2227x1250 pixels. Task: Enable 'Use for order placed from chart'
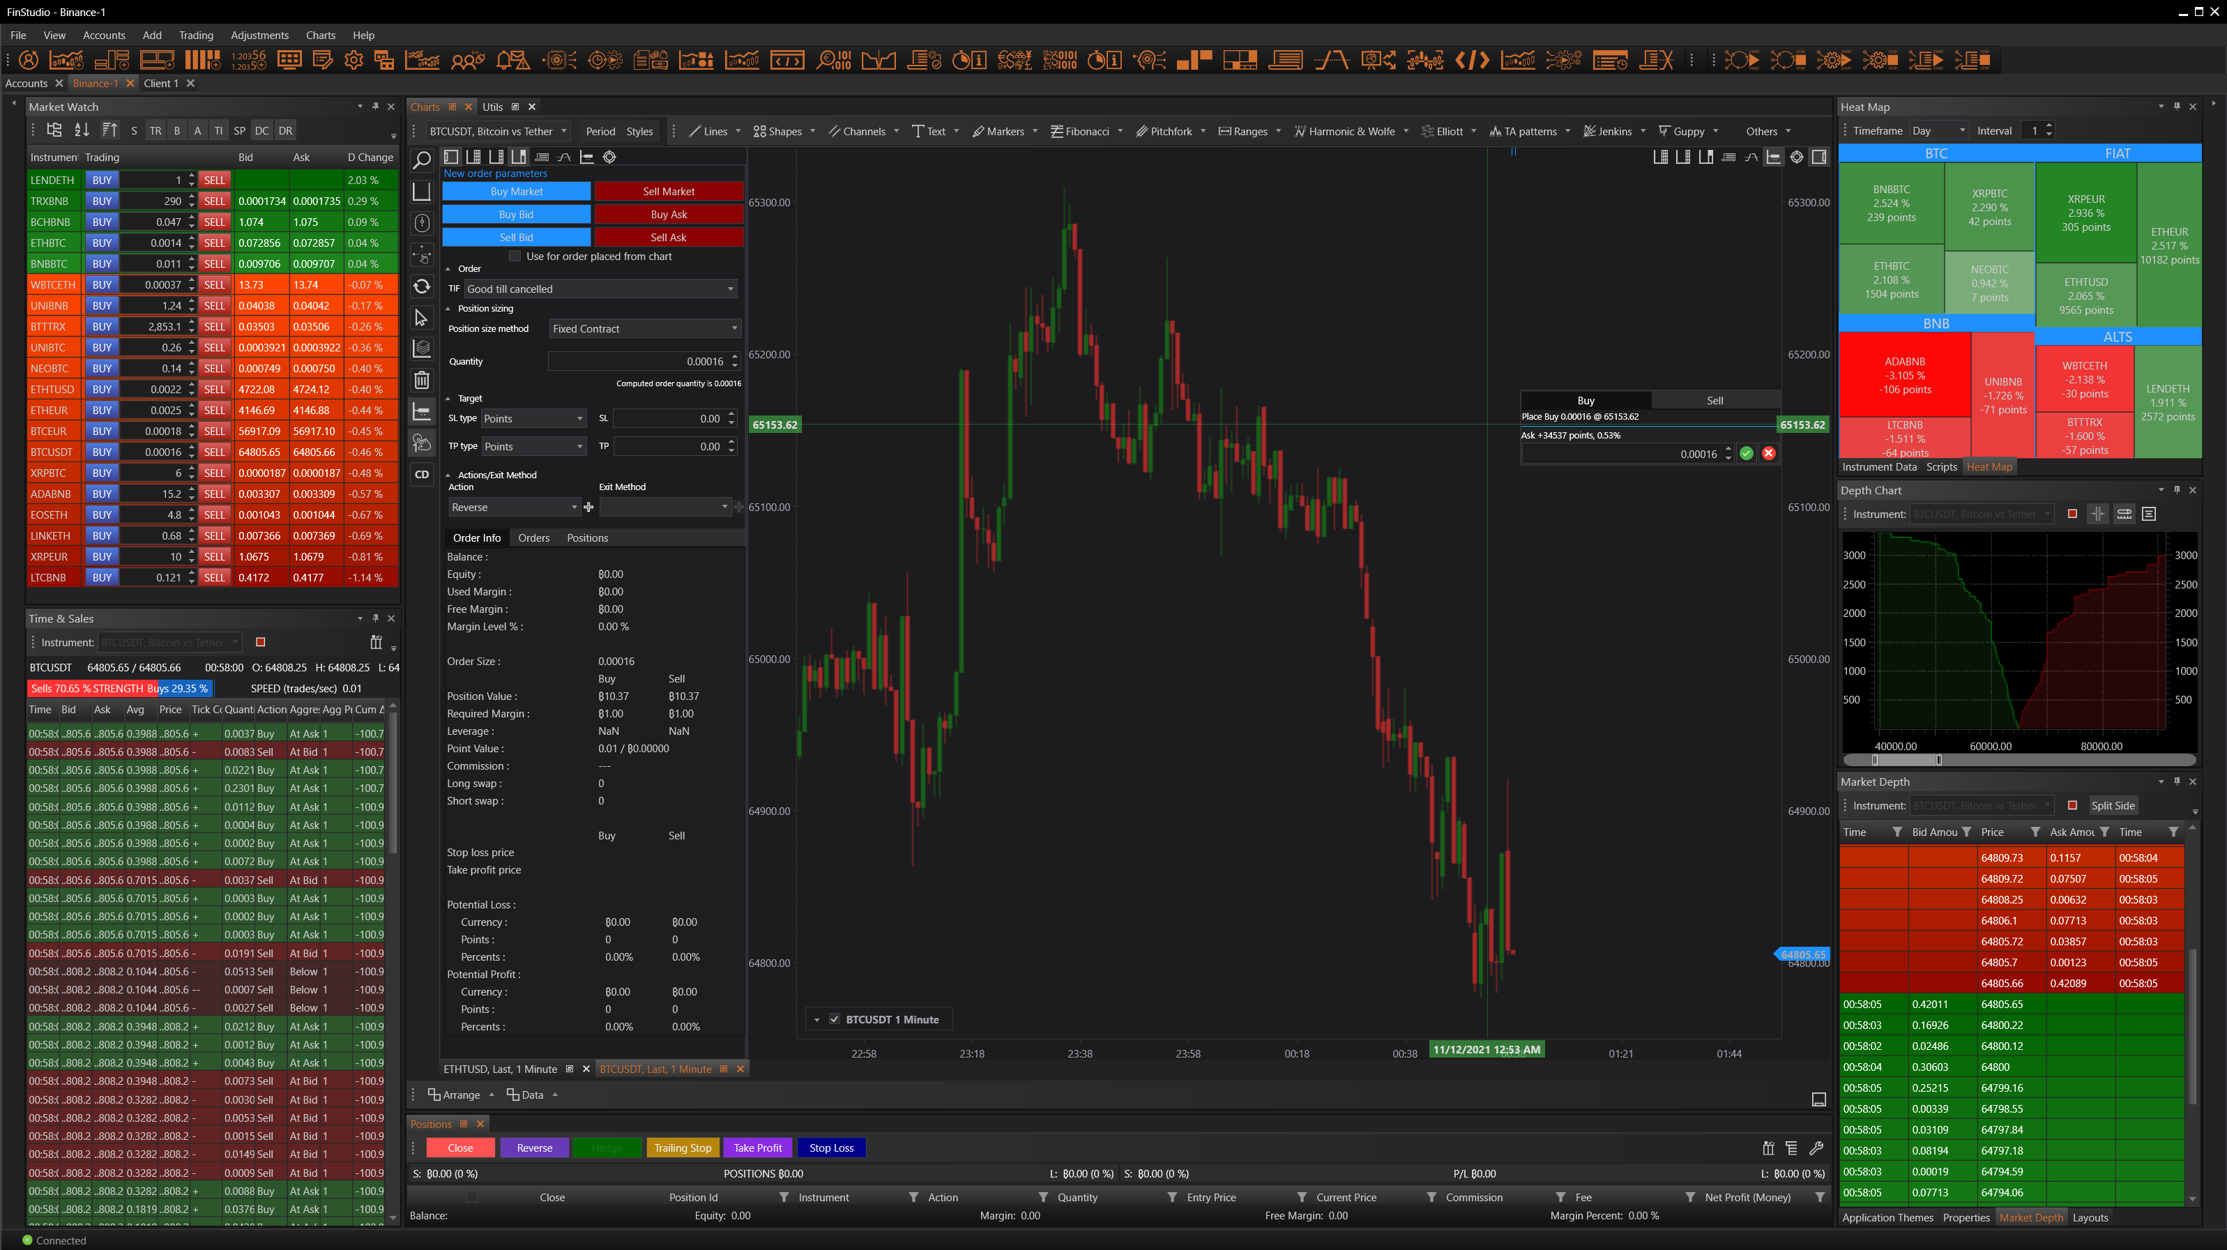click(x=515, y=256)
